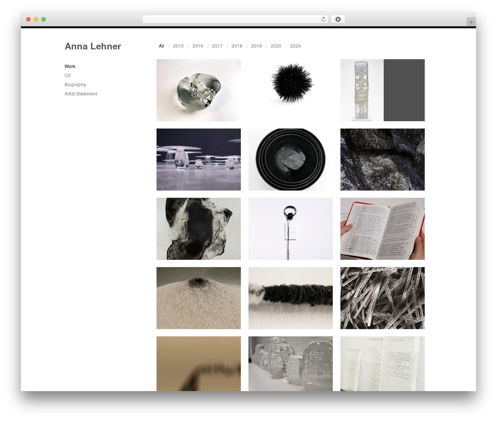Open the CV page

coord(68,76)
